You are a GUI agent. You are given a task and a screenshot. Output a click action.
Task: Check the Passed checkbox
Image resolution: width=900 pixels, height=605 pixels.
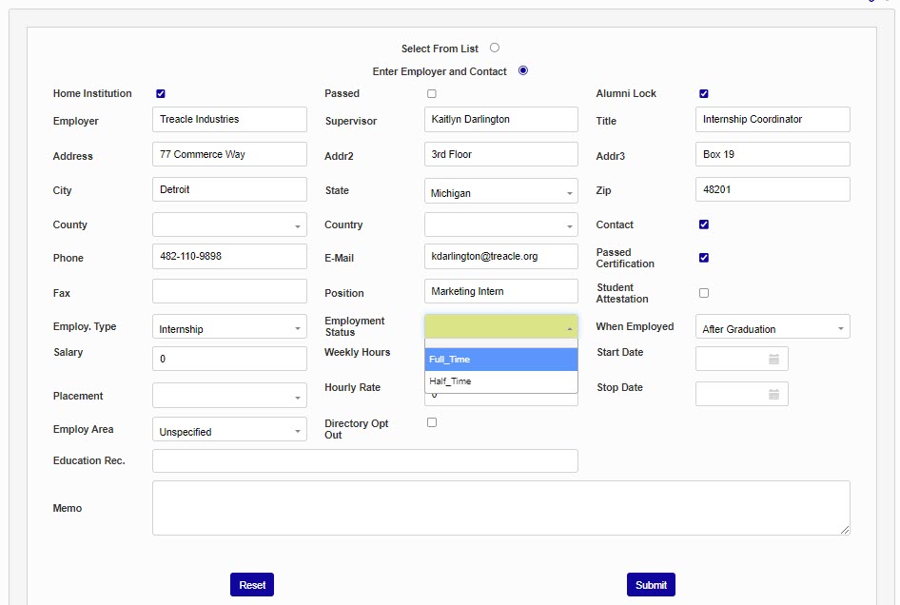[432, 93]
